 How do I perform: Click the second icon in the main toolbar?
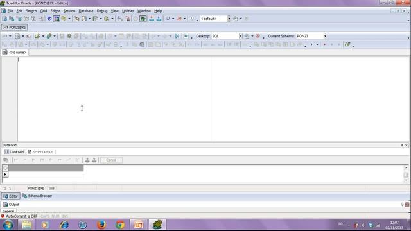[12, 19]
